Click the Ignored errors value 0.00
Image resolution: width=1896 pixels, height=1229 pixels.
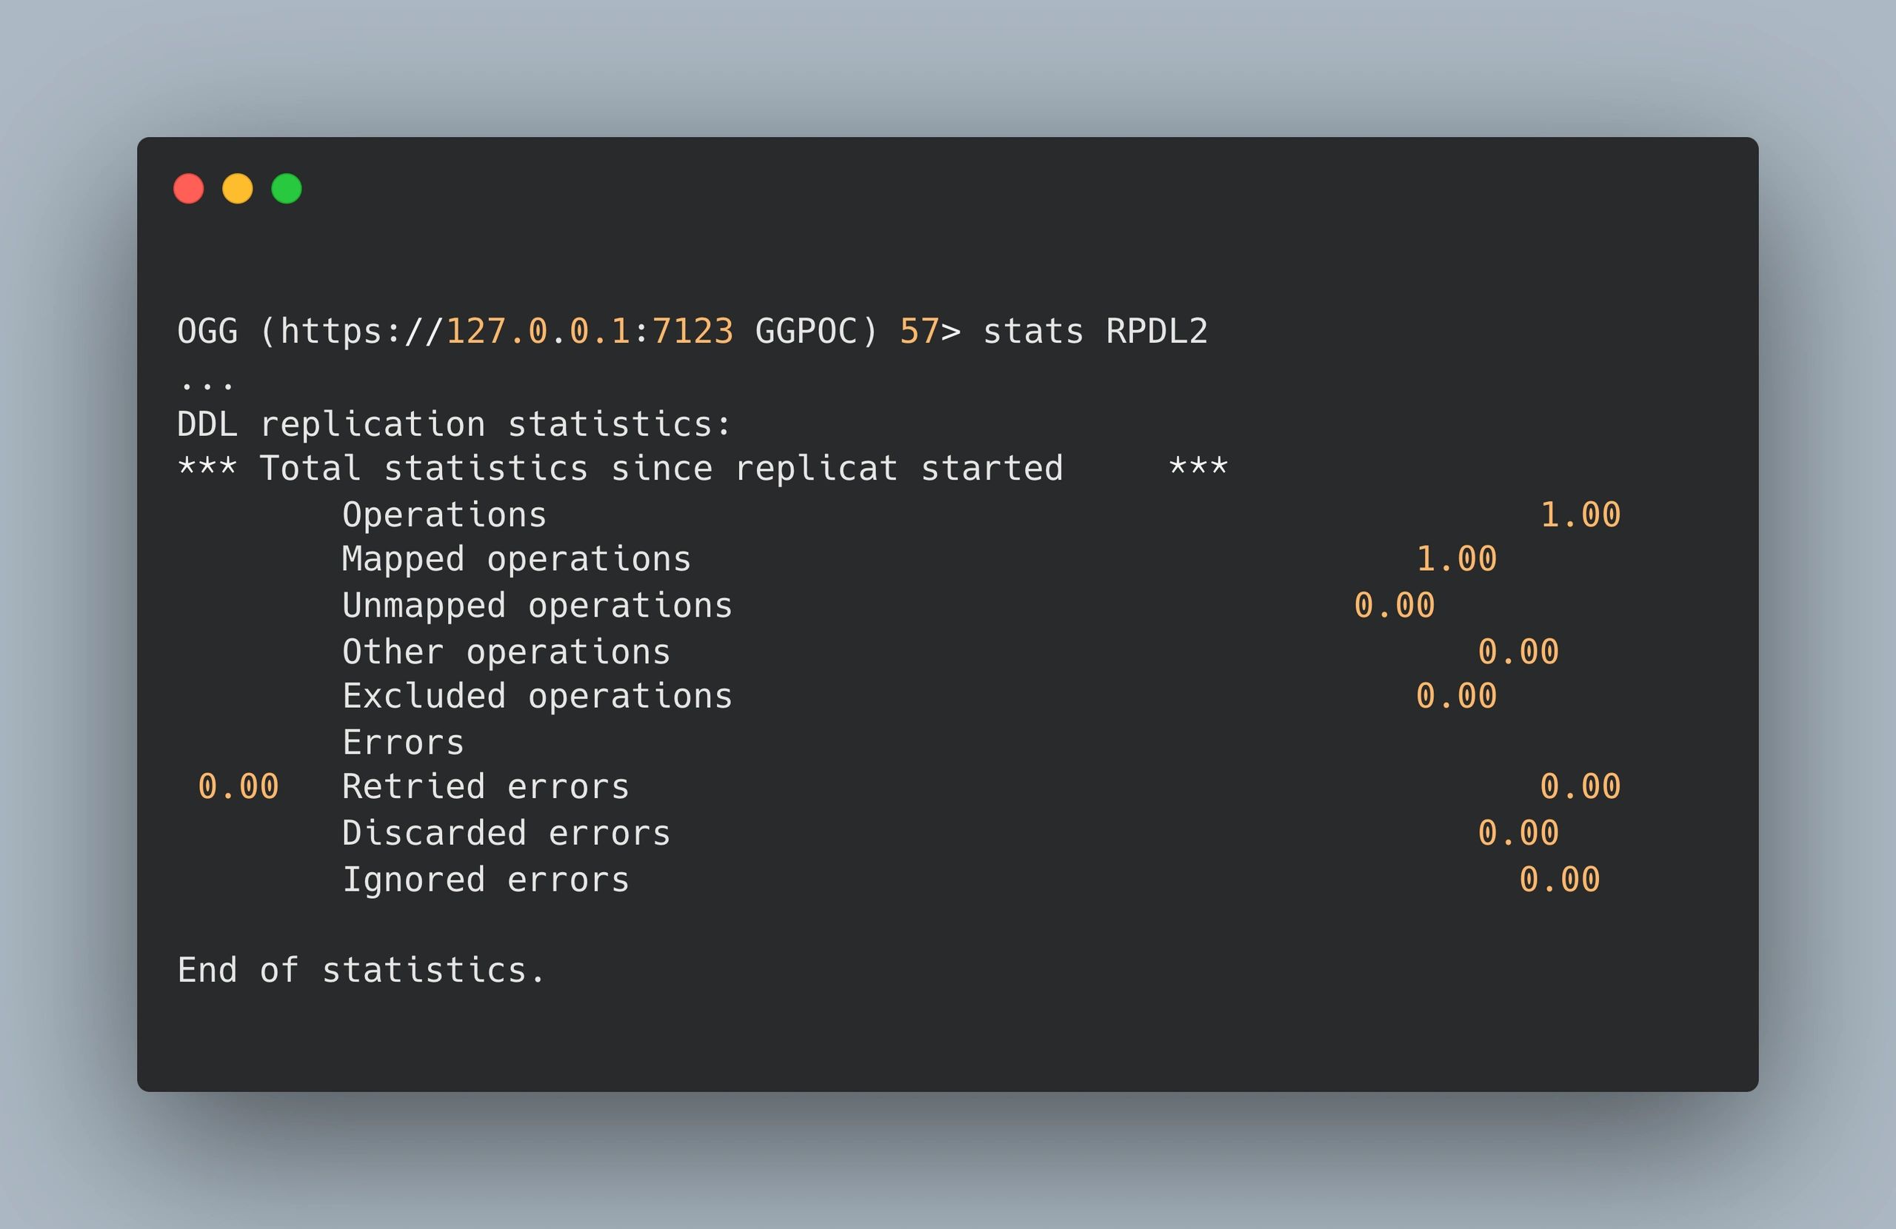pos(1559,880)
